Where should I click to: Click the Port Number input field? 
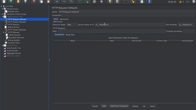186,25
